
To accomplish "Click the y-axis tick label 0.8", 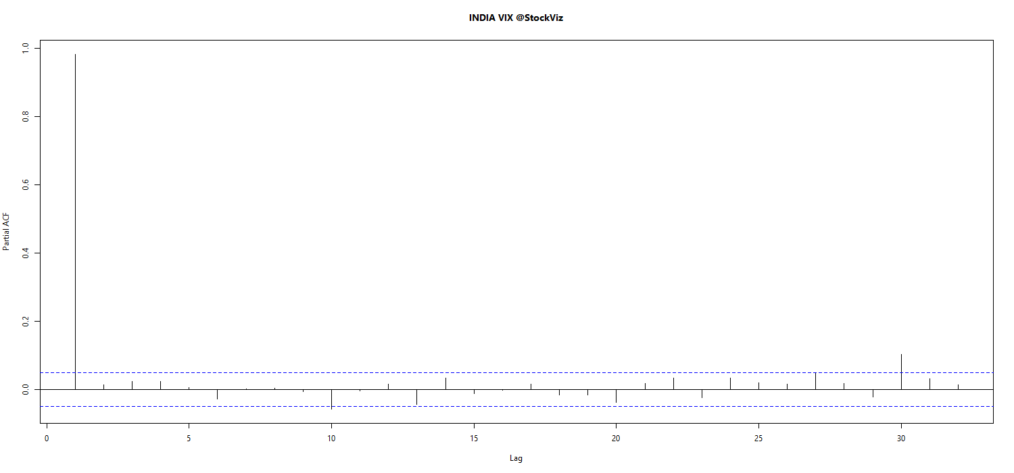I will (25, 117).
